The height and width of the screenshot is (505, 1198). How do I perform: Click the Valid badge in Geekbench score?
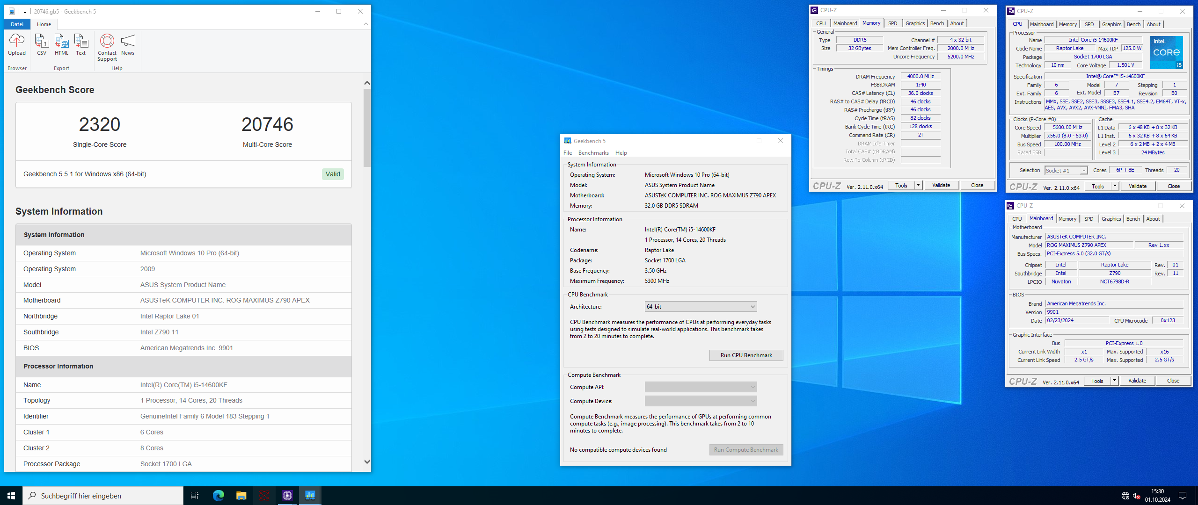pos(333,174)
